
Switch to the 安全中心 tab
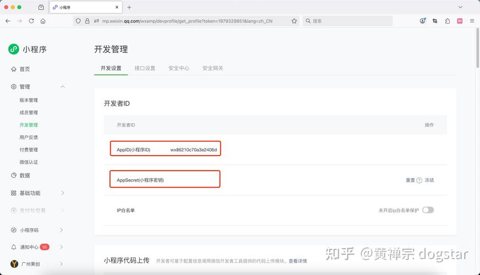coord(179,68)
